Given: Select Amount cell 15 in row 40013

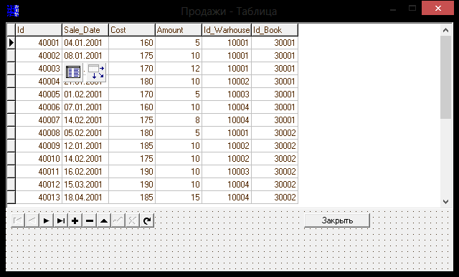Looking at the screenshot, I should (179, 197).
